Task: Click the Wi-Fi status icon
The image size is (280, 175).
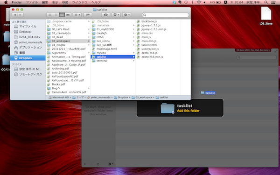Action: (x=199, y=2)
